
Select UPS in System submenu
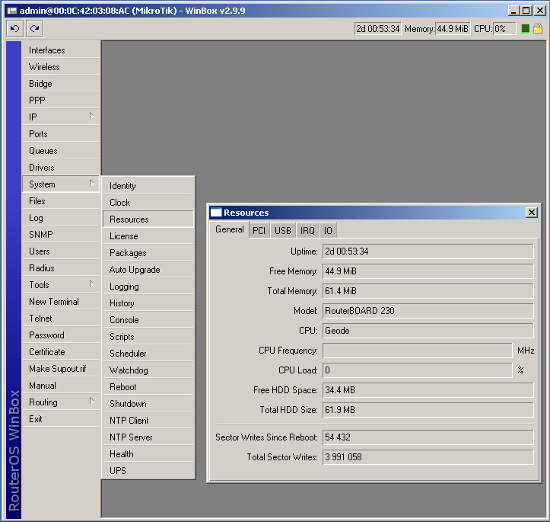[148, 471]
